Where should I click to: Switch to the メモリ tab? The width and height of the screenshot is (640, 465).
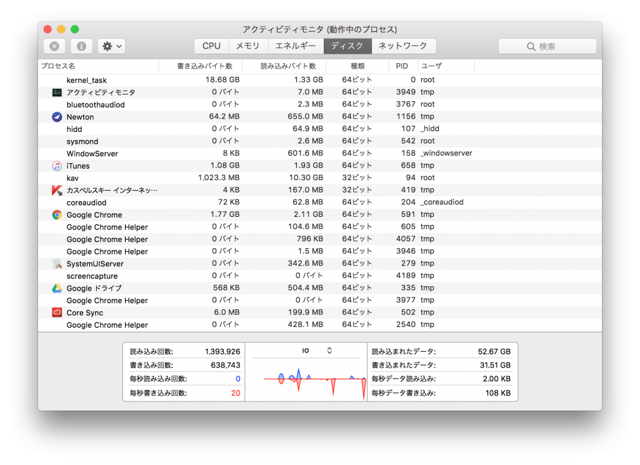[248, 46]
